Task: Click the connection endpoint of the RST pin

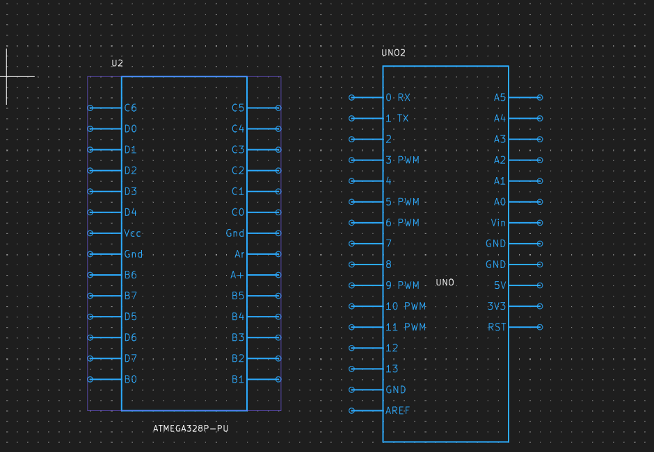Action: click(x=540, y=327)
